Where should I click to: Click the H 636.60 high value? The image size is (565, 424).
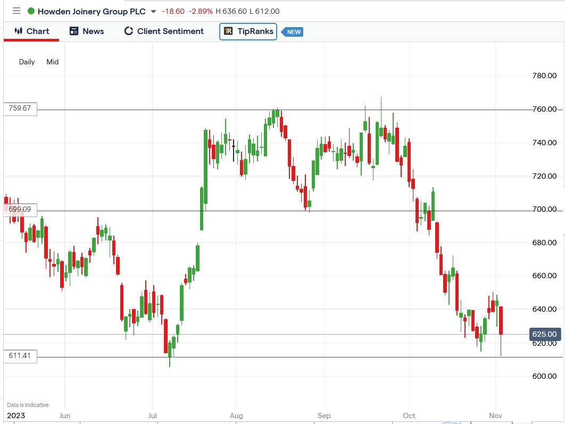click(231, 11)
